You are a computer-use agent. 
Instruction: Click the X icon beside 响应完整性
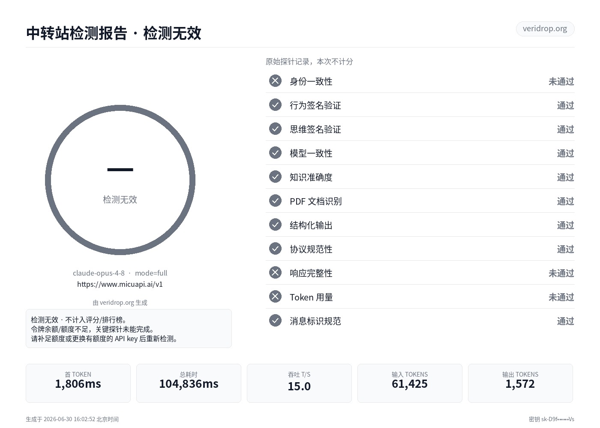275,273
